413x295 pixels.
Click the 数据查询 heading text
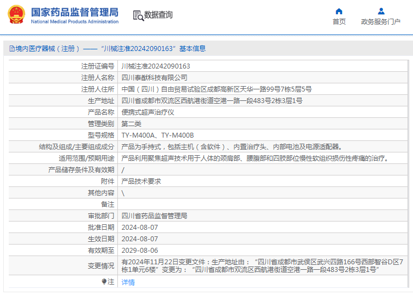159,15
